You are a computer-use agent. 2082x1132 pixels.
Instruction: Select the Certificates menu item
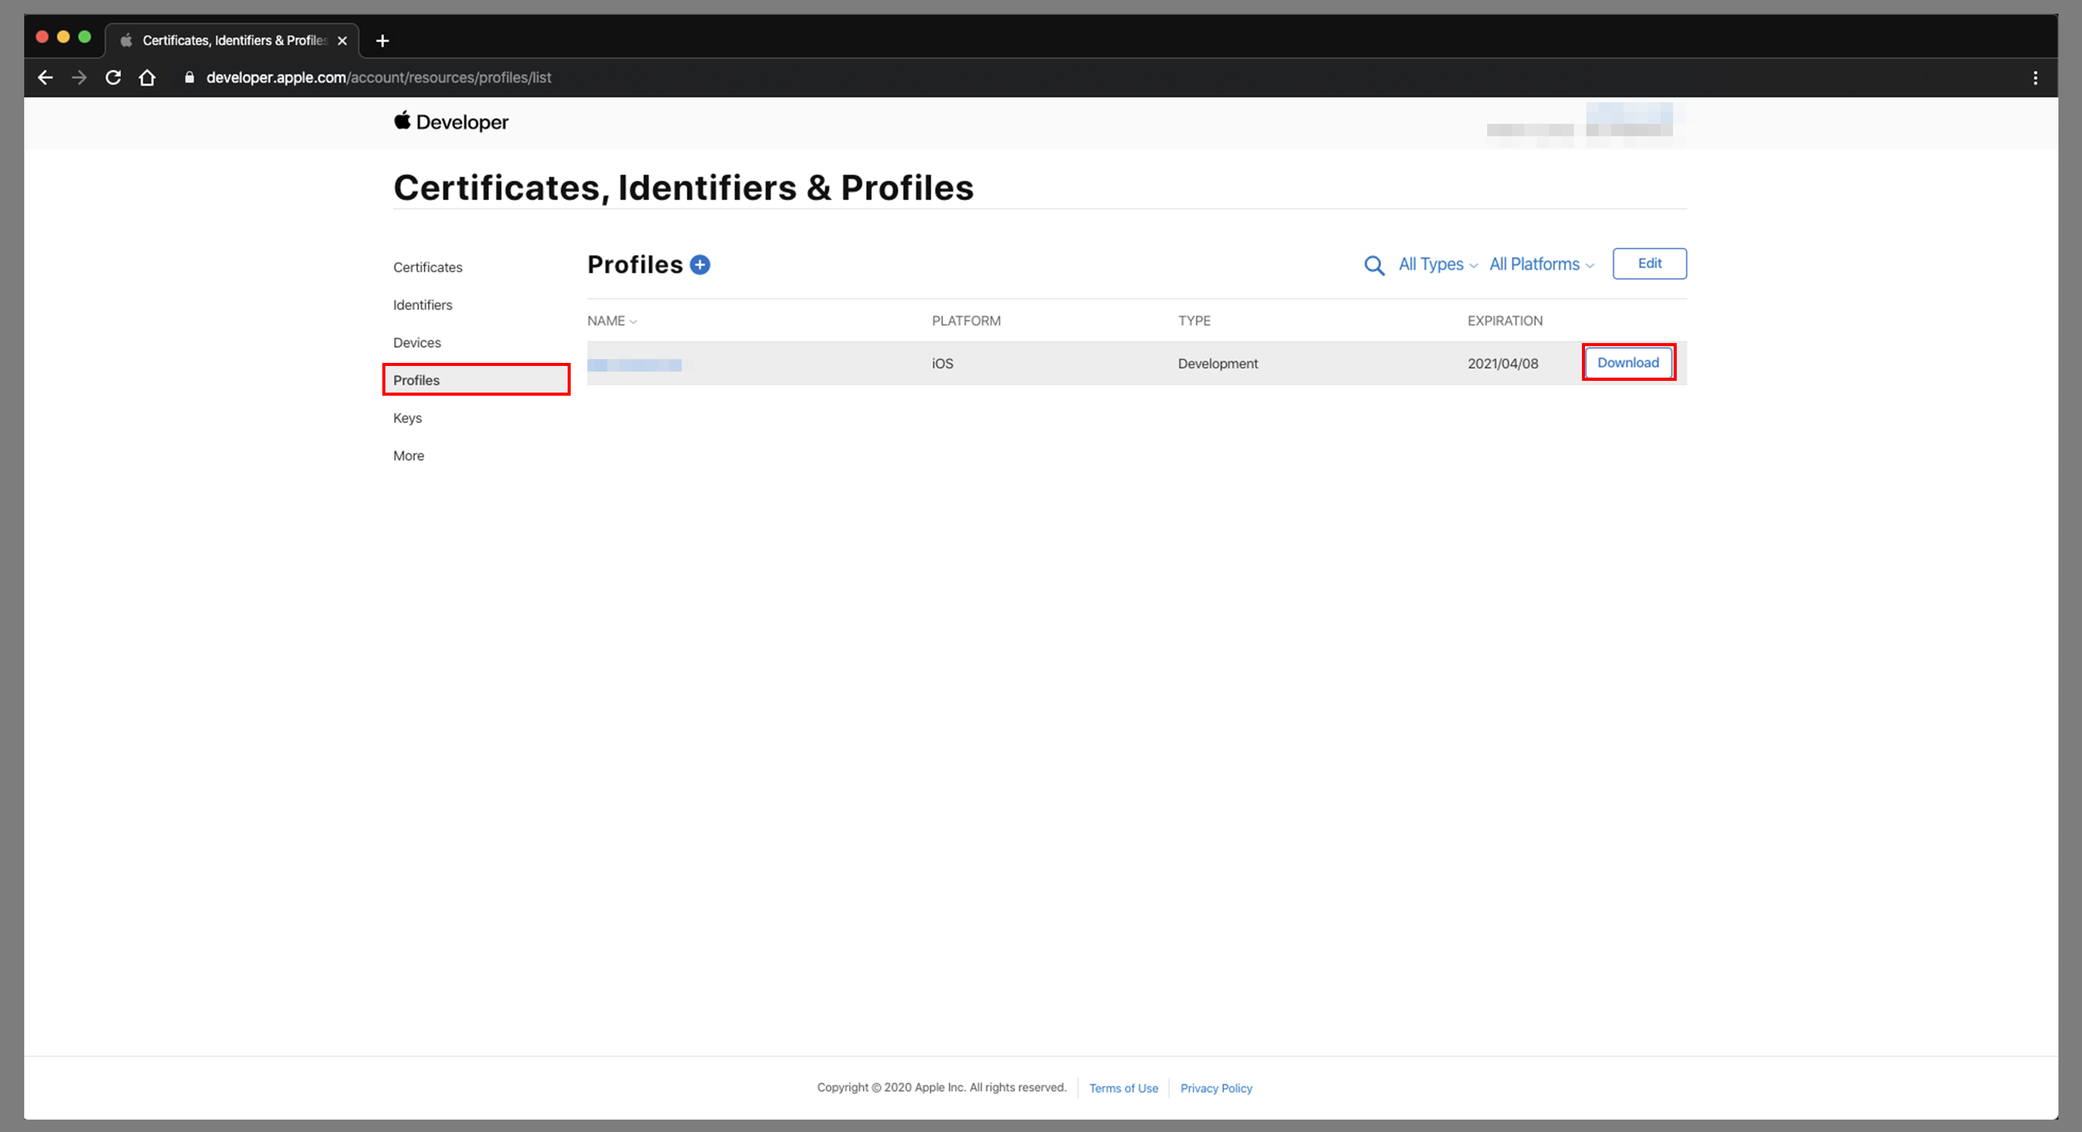tap(428, 266)
